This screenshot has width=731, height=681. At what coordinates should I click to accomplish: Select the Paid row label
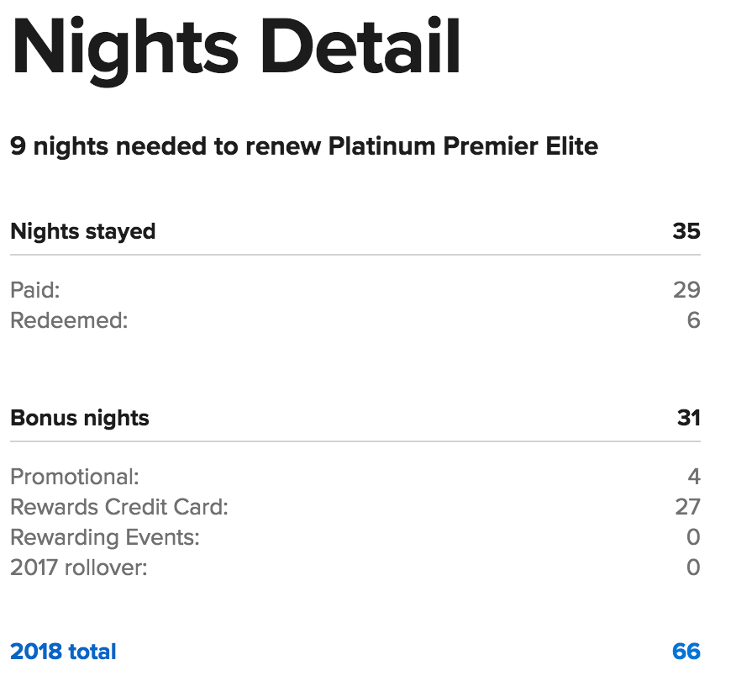click(35, 290)
